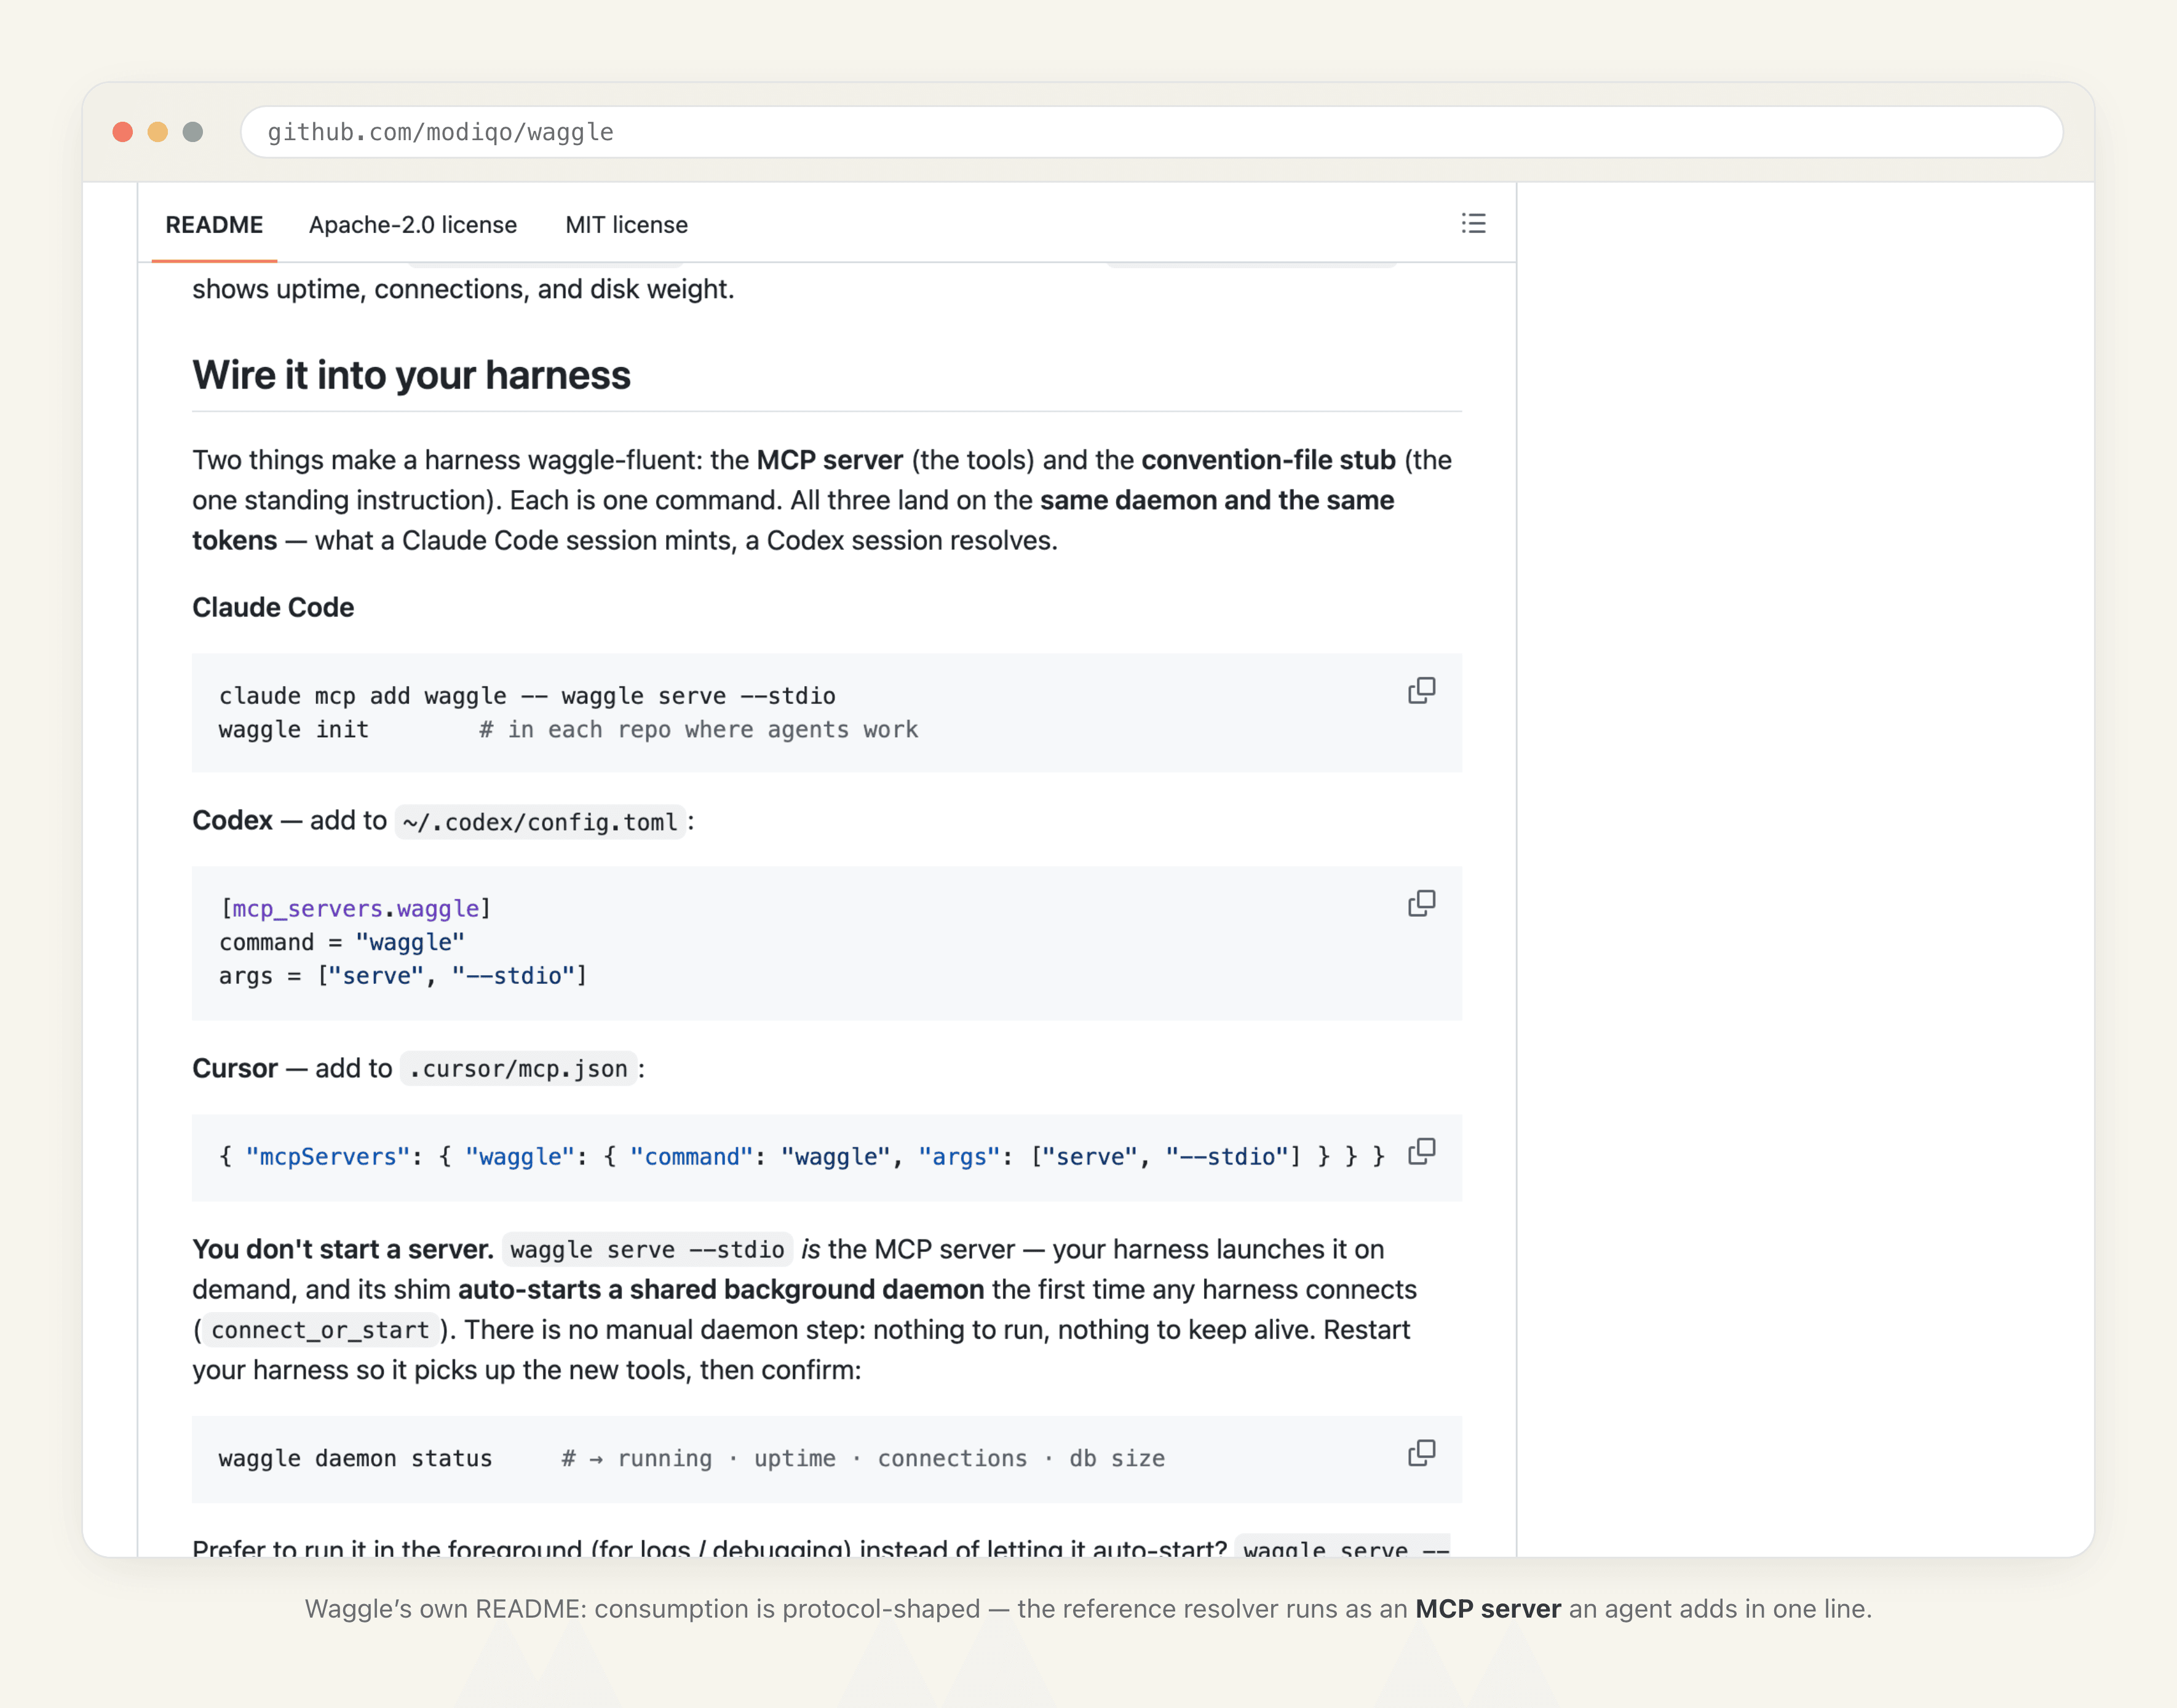Click the red close window dot

123,132
